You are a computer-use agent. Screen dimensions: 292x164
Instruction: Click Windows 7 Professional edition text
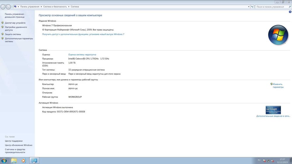click(57, 25)
